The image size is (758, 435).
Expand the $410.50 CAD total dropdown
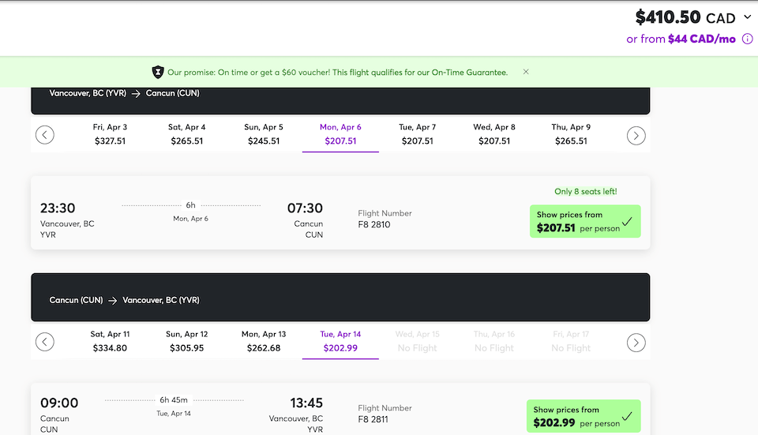point(748,17)
